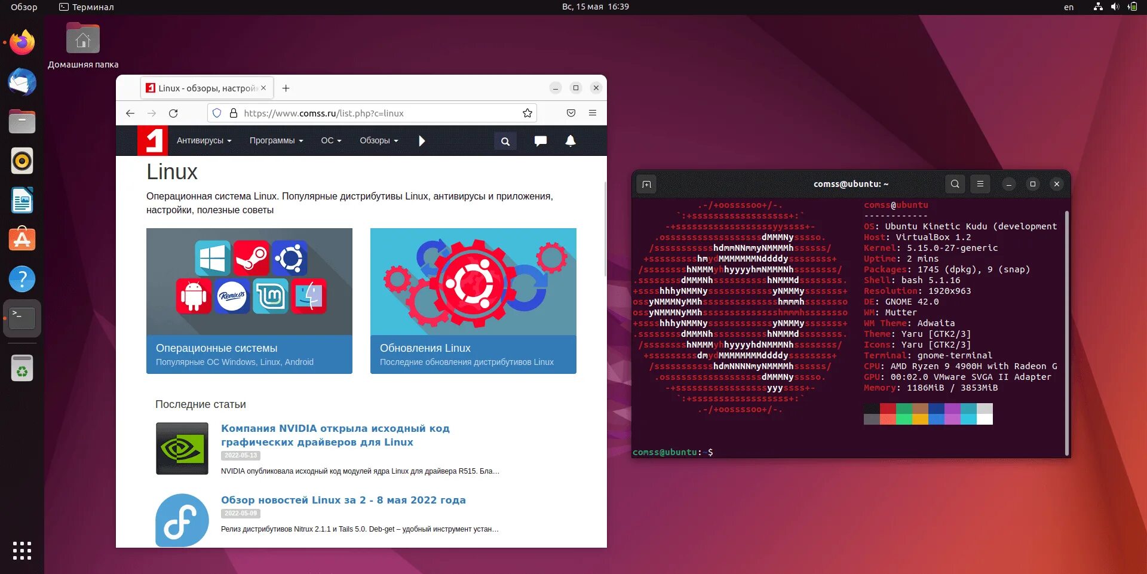Image resolution: width=1147 pixels, height=574 pixels.
Task: Open search in the terminal window
Action: [955, 184]
